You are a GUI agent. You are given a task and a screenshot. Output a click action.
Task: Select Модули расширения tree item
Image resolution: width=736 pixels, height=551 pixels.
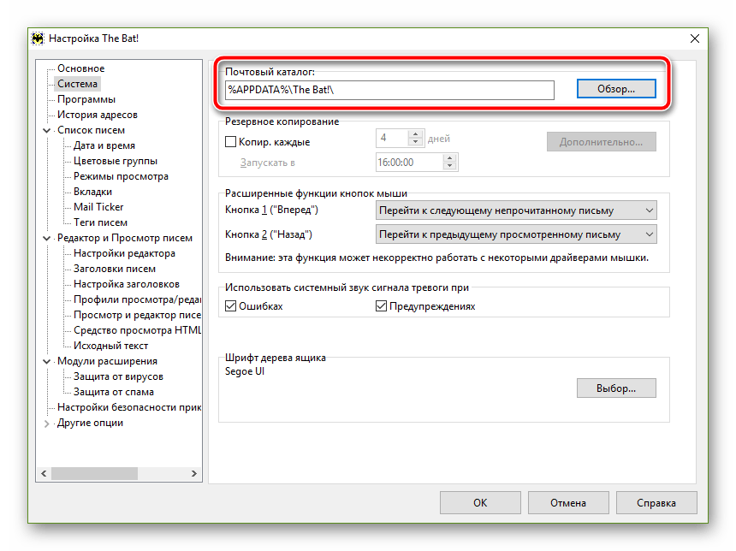pyautogui.click(x=107, y=361)
